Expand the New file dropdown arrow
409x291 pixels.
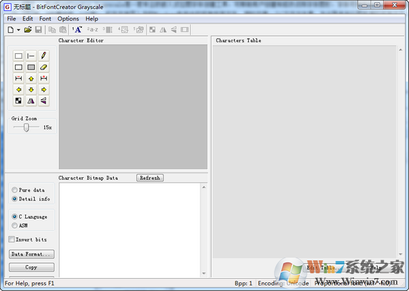click(x=18, y=29)
